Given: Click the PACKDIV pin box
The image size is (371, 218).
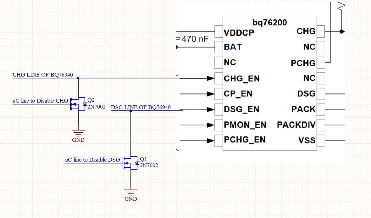Looking at the screenshot, I should click(x=321, y=125).
